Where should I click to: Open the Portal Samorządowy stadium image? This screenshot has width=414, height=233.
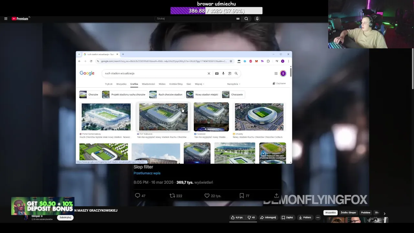(x=106, y=117)
